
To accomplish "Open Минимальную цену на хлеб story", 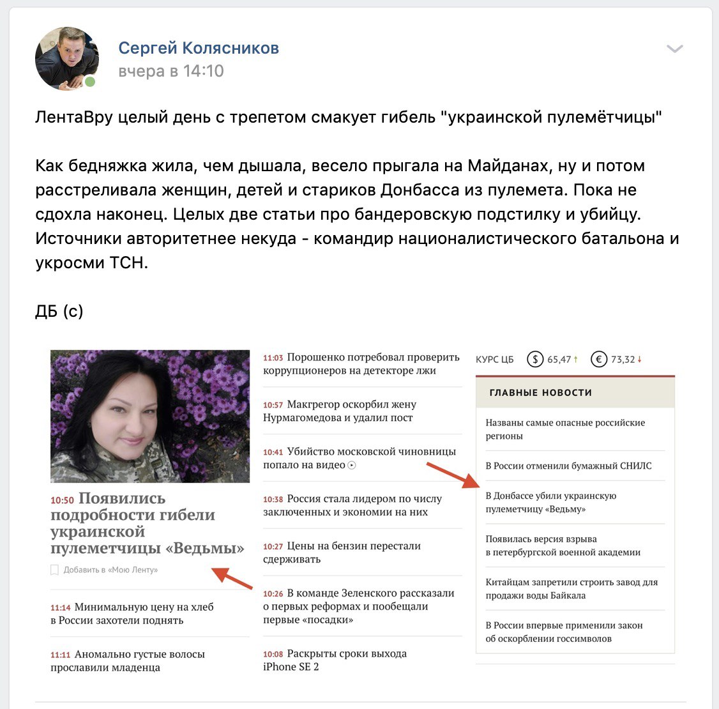I will tap(132, 614).
